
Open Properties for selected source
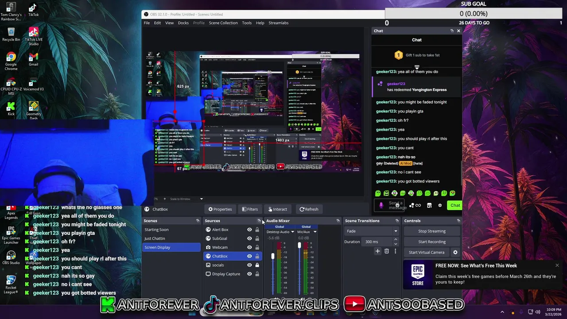[x=220, y=209]
